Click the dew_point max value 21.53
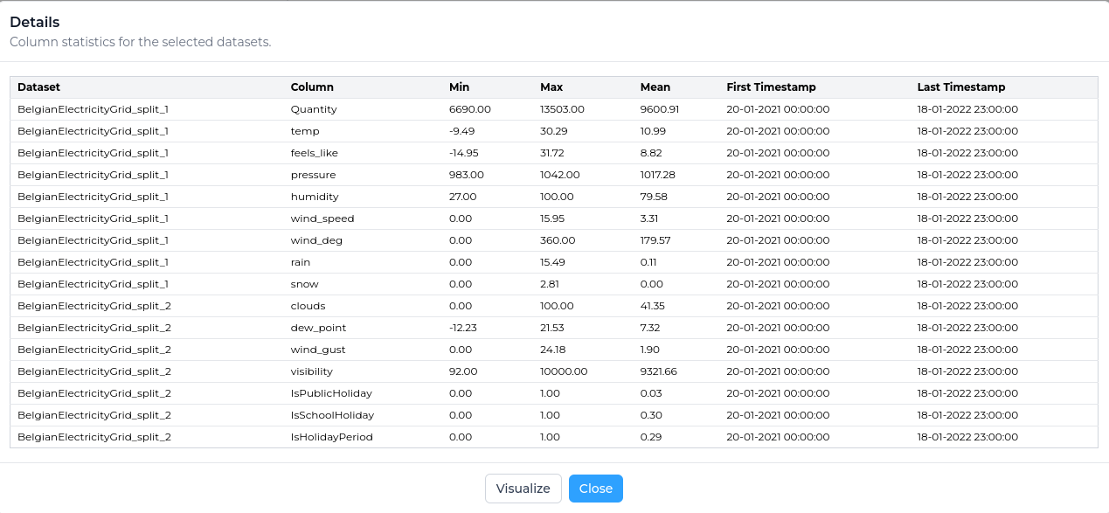The width and height of the screenshot is (1109, 513). pos(553,328)
